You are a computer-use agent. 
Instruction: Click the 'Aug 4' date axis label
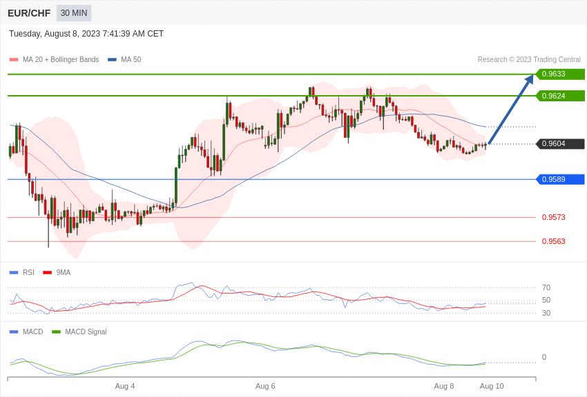click(x=125, y=386)
